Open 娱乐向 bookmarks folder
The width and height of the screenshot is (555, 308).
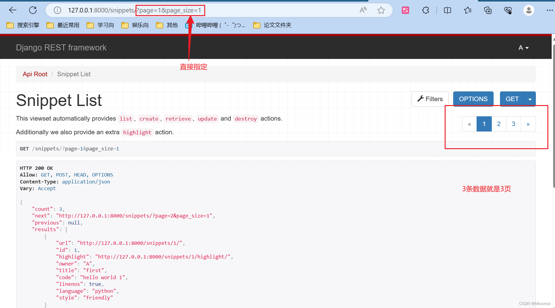(135, 25)
